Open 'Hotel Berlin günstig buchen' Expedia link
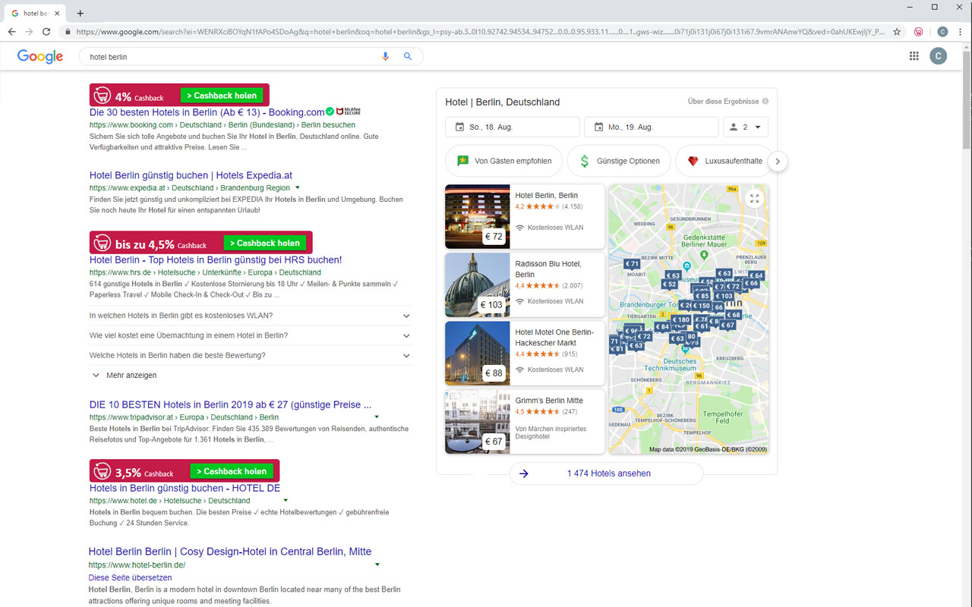Image resolution: width=972 pixels, height=607 pixels. (191, 175)
